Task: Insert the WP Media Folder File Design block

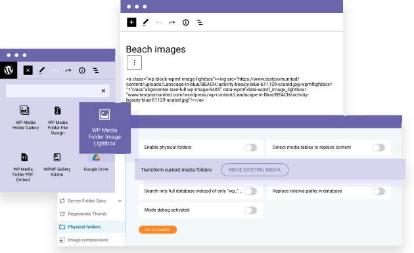Action: (x=58, y=121)
